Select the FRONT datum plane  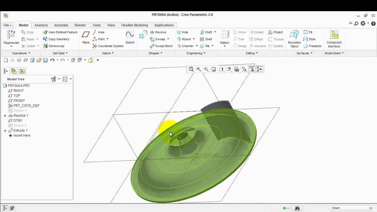click(19, 101)
